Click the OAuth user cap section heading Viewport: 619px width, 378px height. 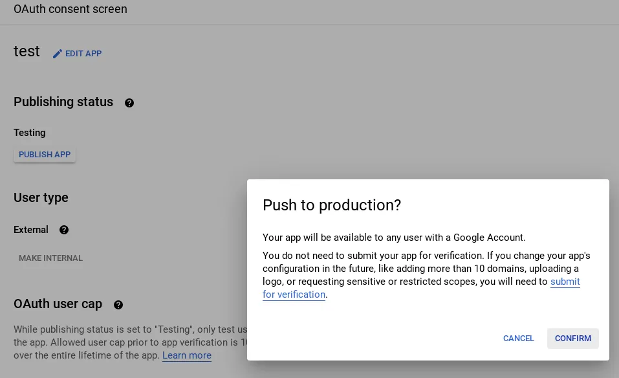pos(58,304)
